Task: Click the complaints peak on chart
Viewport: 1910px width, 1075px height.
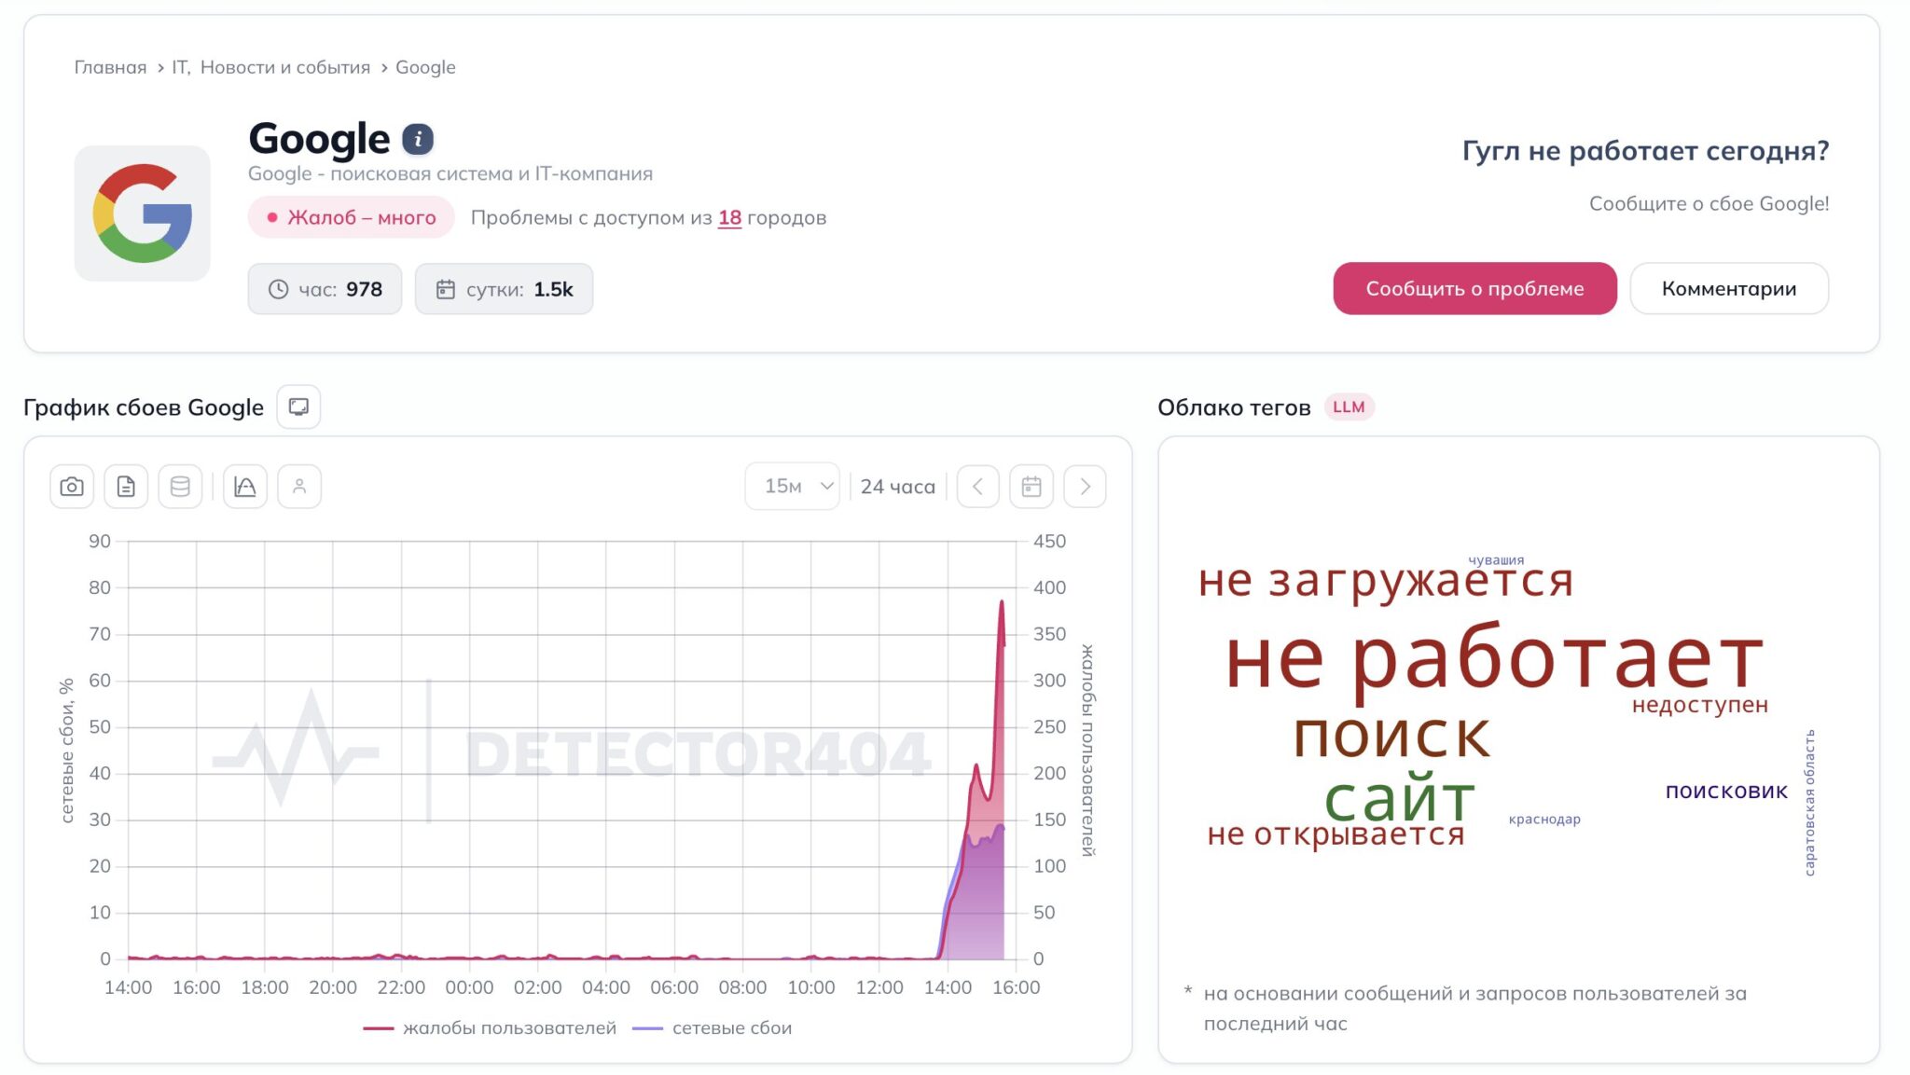Action: pyautogui.click(x=1002, y=602)
